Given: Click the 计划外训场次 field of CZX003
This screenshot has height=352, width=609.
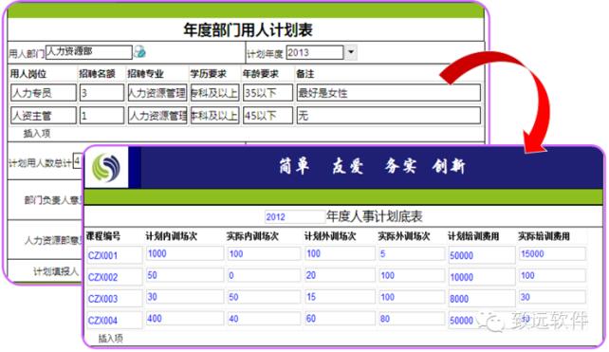Looking at the screenshot, I should click(x=340, y=297).
